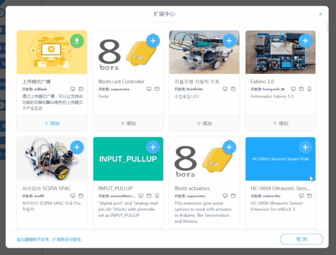Click desktop platform icon on 8bots actuators
The height and width of the screenshot is (255, 336).
225,196
